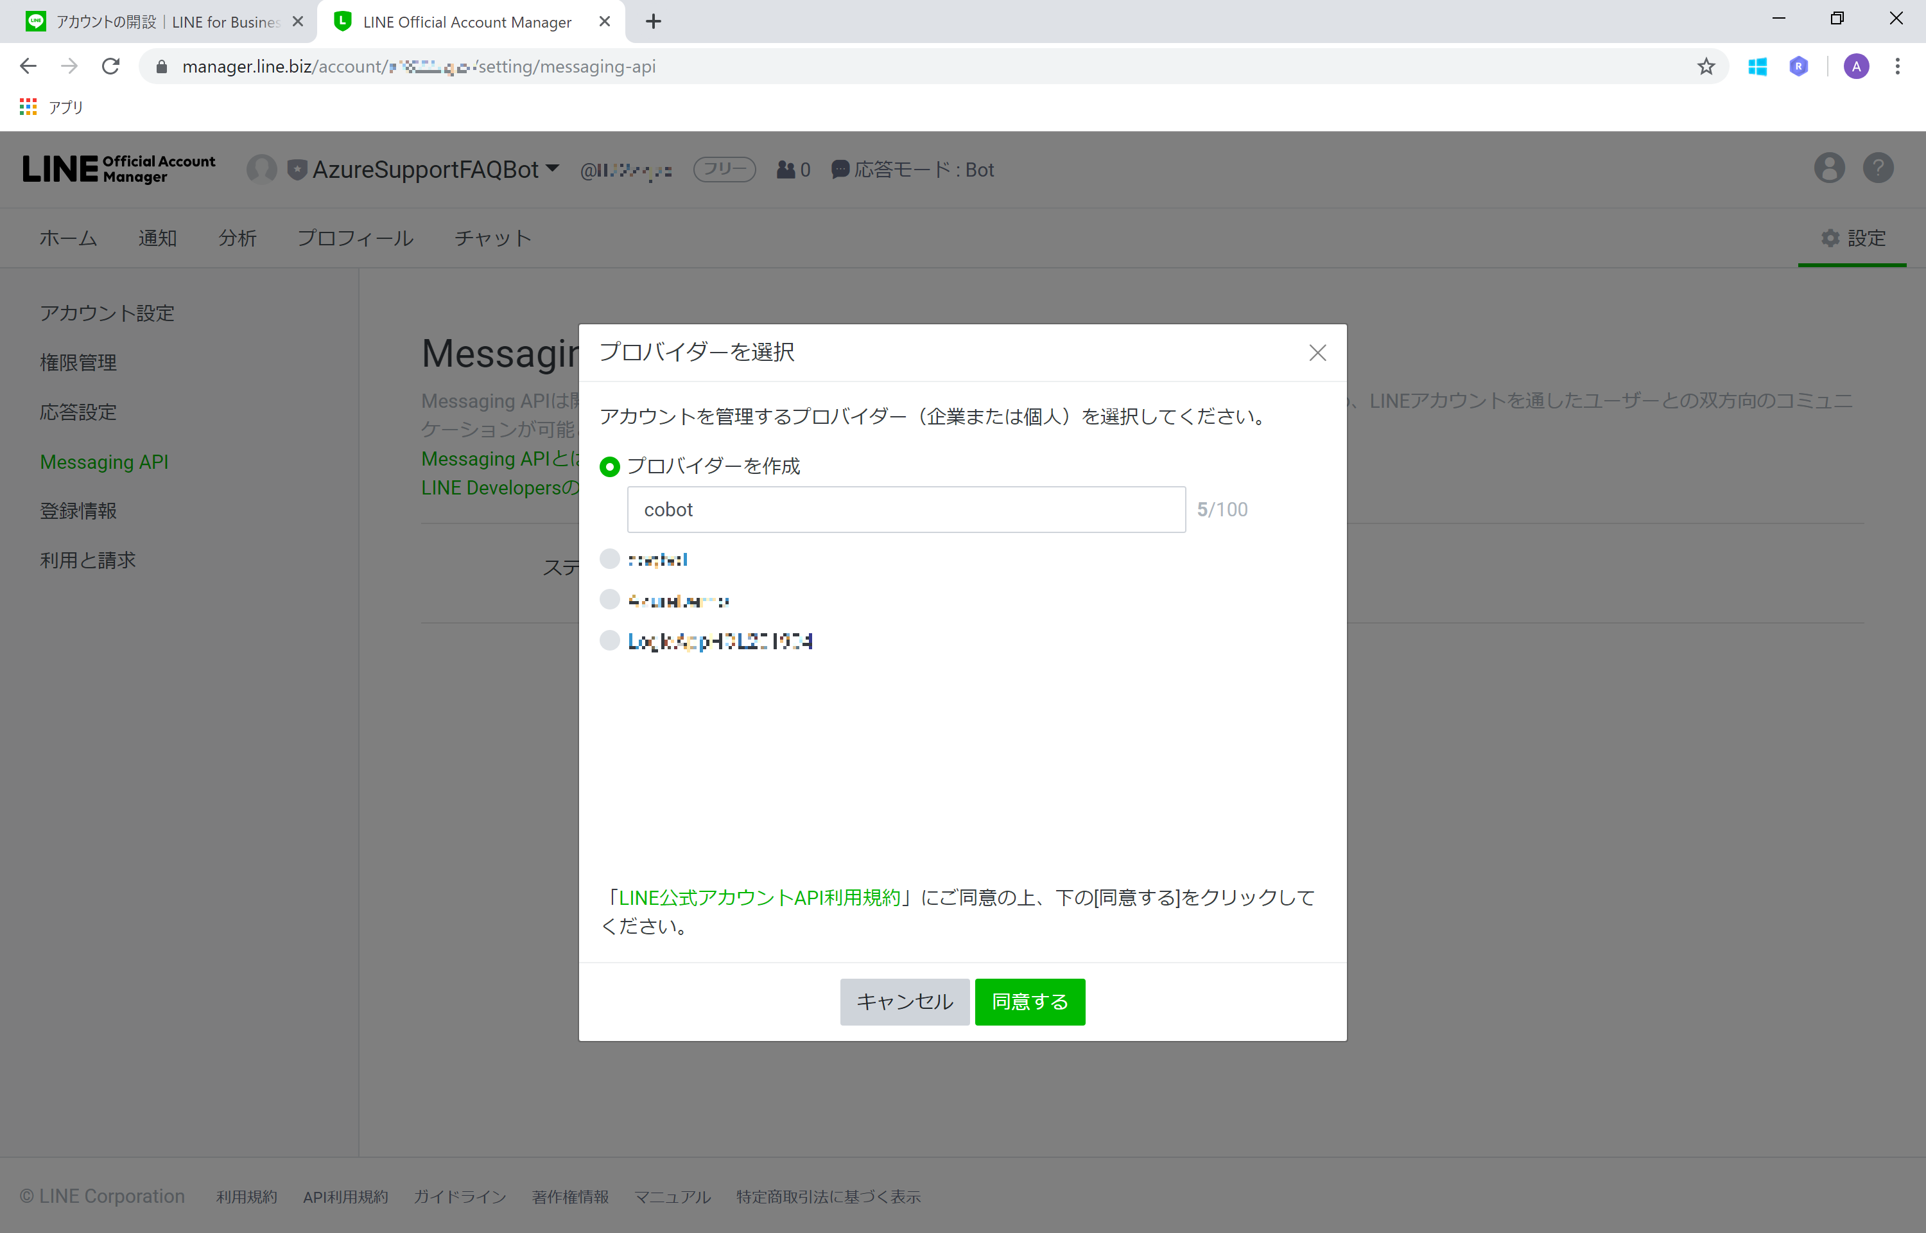Expand the AzureSupportFAQBot account dropdown

coord(552,169)
